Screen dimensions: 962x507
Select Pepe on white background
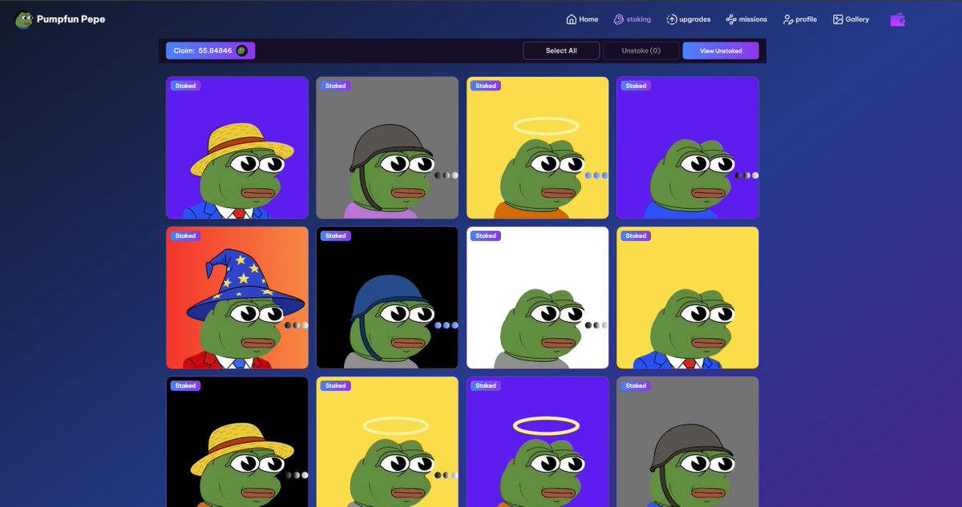pyautogui.click(x=538, y=298)
